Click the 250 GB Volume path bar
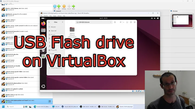This screenshot has height=109, width=195. point(94,22)
